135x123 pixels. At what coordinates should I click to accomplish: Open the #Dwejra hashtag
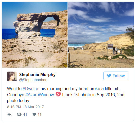coord(30,89)
